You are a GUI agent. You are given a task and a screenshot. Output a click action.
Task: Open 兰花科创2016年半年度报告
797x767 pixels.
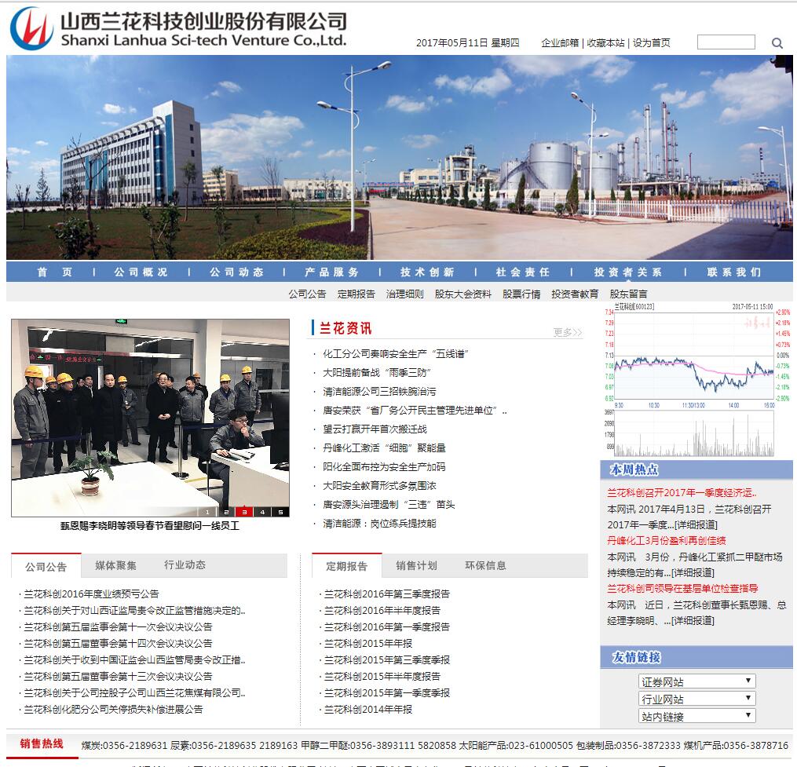382,610
